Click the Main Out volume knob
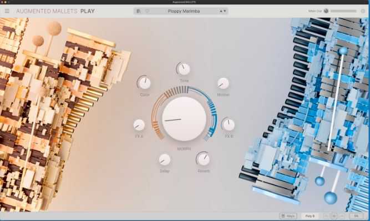The image size is (370, 221). click(326, 11)
